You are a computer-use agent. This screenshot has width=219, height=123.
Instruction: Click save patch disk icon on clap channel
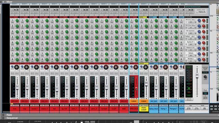point(27,10)
